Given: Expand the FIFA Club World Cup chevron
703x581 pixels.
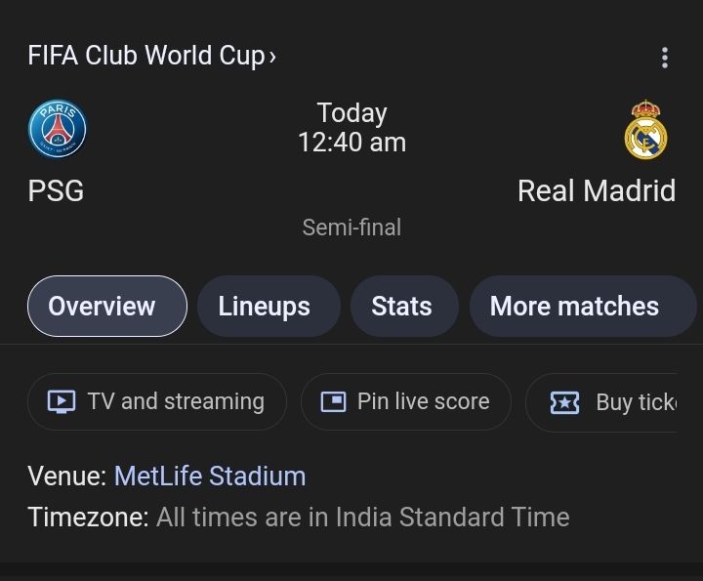Looking at the screenshot, I should click(272, 57).
